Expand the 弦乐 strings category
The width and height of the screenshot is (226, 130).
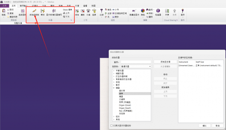coord(114,117)
